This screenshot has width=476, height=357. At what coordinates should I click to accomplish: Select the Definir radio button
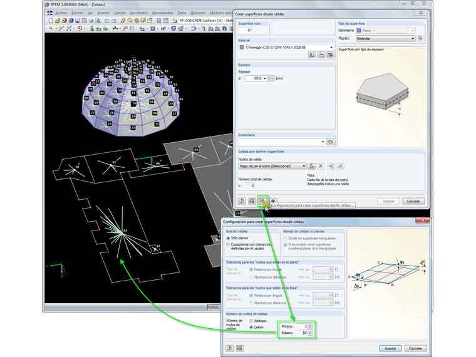pyautogui.click(x=251, y=327)
